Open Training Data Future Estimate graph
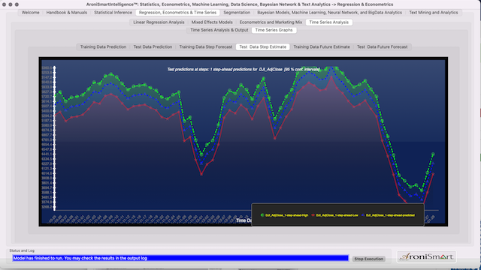 coord(322,46)
